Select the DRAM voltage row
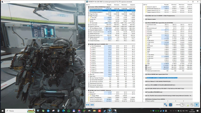The image size is (201, 113). coord(169,48)
